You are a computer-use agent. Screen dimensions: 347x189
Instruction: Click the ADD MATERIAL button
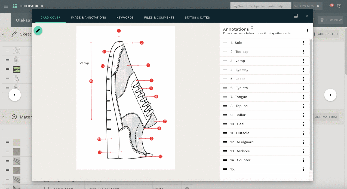point(326,117)
